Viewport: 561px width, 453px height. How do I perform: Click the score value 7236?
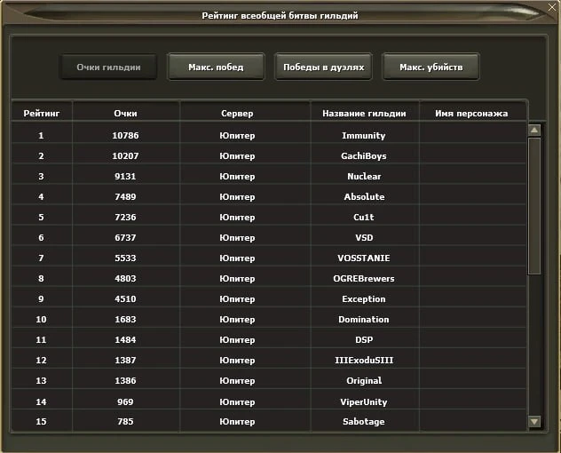point(125,218)
